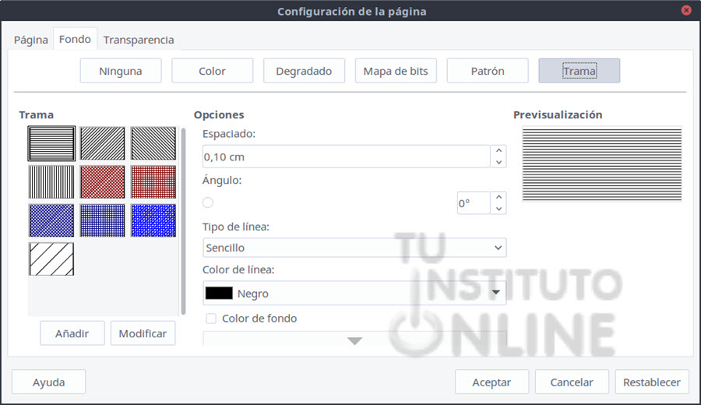
Task: Open the Transparencia tab
Action: pos(139,40)
